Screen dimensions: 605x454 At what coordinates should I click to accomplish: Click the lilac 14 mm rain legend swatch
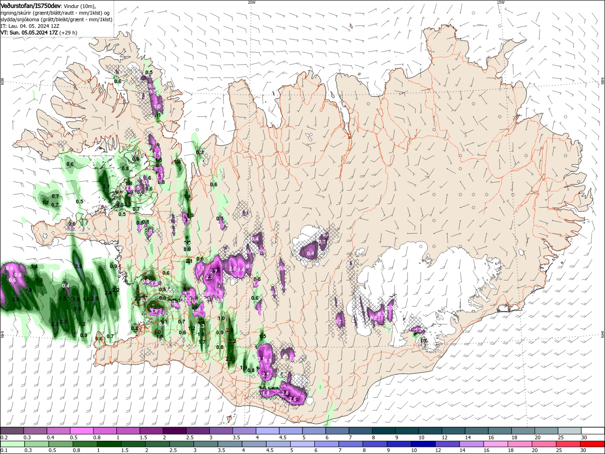coord(472,444)
